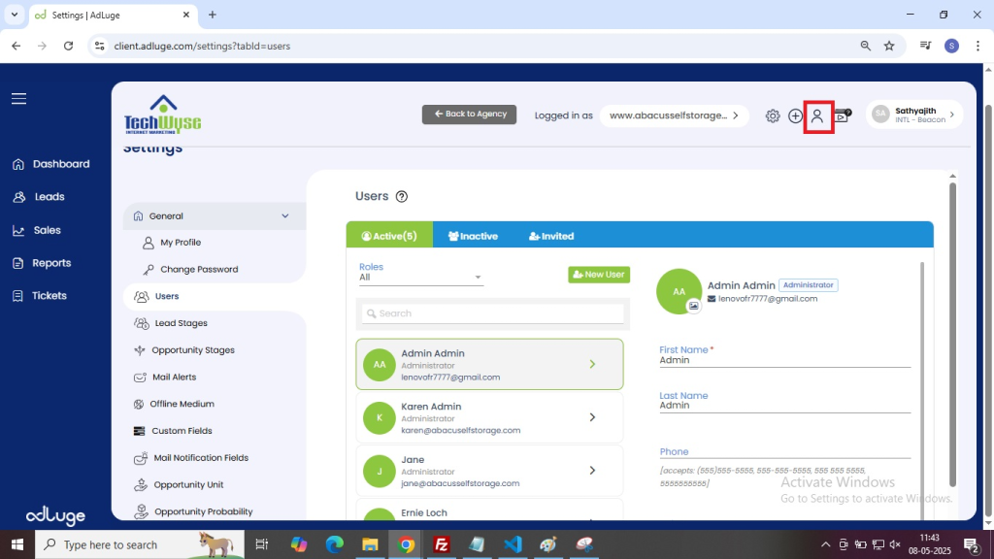Click the New User button
Image resolution: width=994 pixels, height=559 pixels.
point(598,275)
